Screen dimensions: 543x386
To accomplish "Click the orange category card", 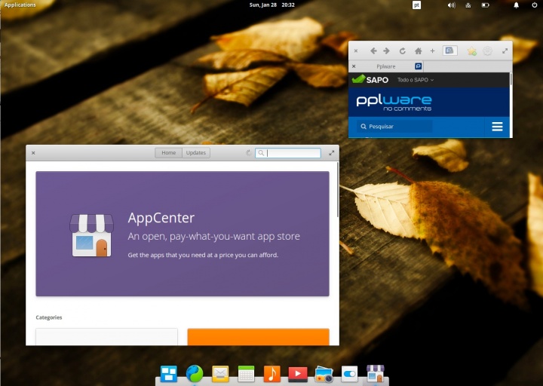I will click(x=258, y=336).
